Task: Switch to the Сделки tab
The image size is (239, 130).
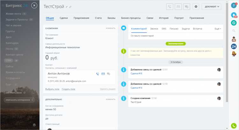Action: point(64,18)
